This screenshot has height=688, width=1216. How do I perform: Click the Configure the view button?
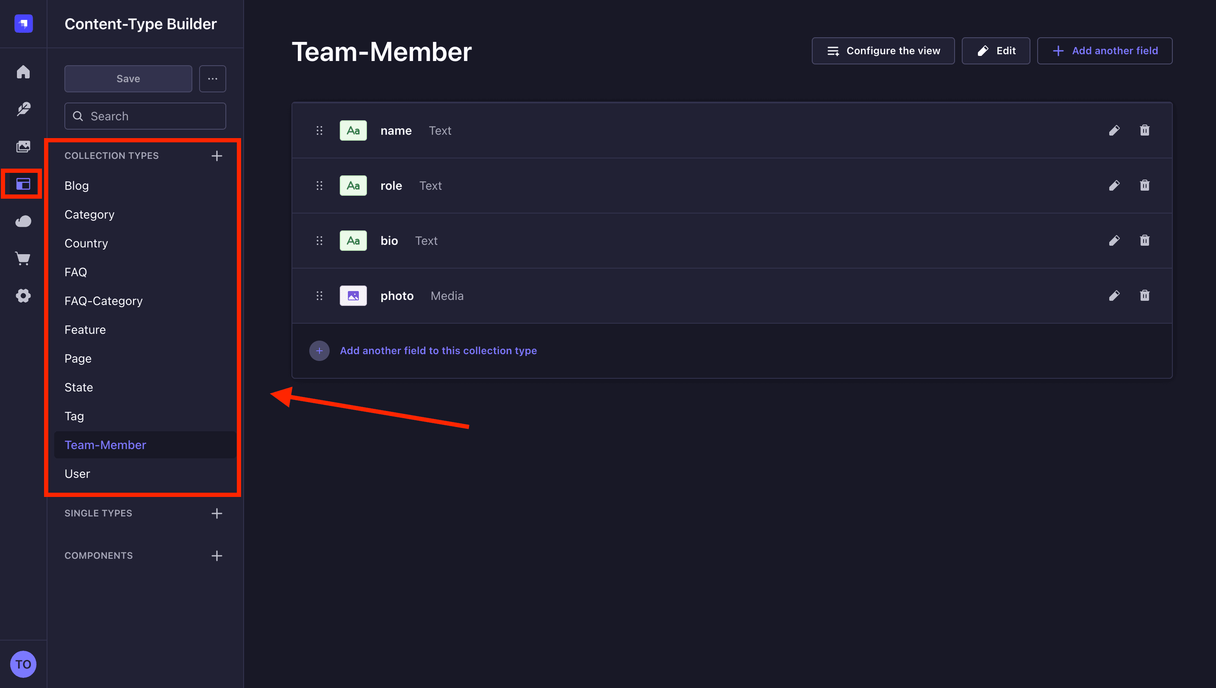[x=883, y=50]
